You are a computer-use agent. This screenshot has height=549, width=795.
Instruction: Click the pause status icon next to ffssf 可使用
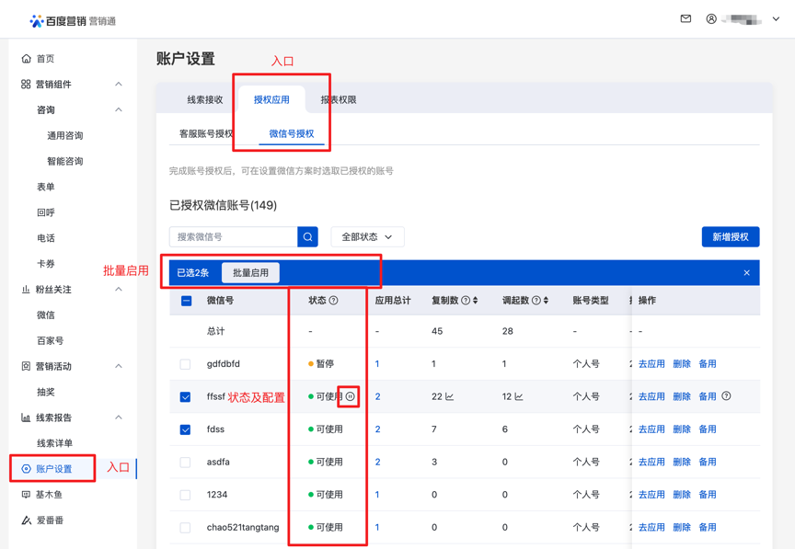pos(351,396)
